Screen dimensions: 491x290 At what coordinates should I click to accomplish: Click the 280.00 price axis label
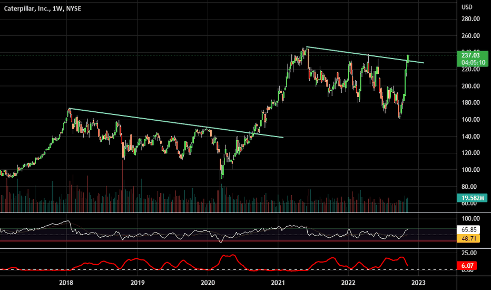pos(470,19)
